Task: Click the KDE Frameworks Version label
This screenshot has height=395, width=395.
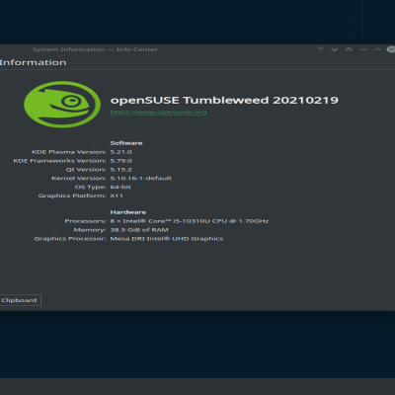Action: pyautogui.click(x=59, y=161)
